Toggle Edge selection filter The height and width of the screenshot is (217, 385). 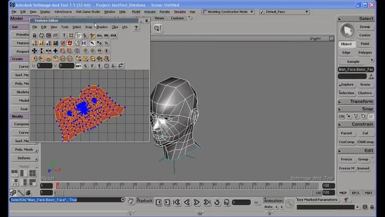point(346,52)
